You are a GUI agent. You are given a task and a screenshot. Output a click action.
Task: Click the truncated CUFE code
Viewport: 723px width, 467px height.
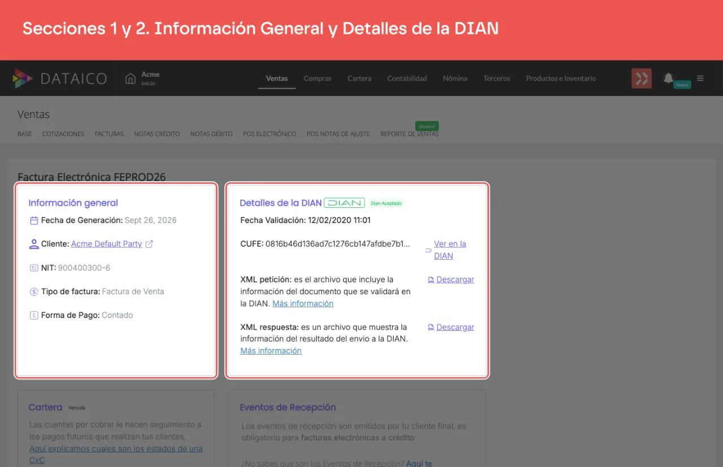point(338,244)
